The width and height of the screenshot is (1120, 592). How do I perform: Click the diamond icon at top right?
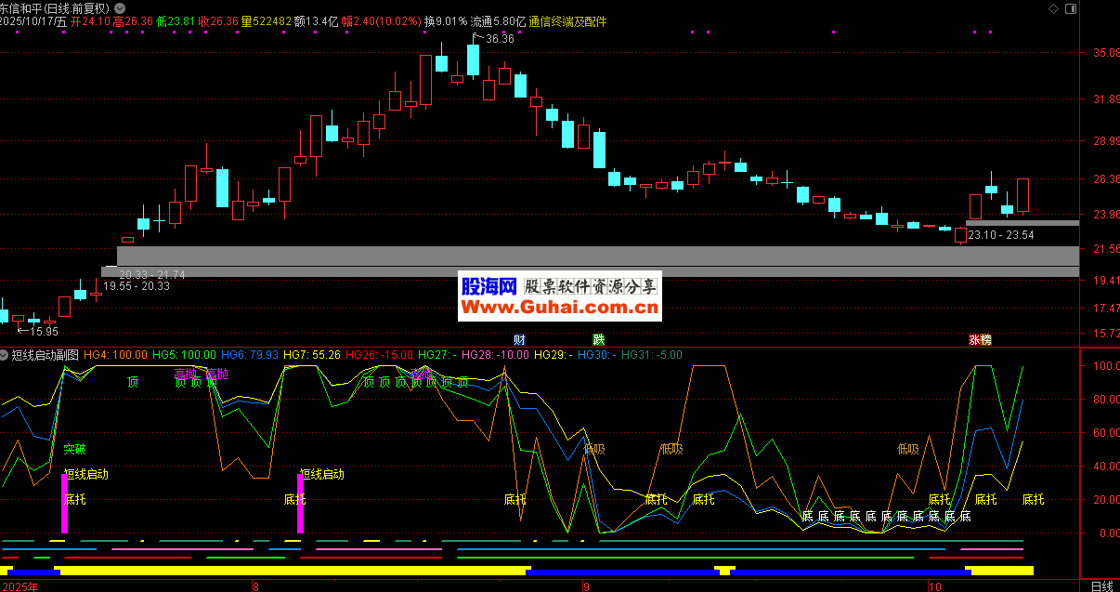(x=1052, y=7)
